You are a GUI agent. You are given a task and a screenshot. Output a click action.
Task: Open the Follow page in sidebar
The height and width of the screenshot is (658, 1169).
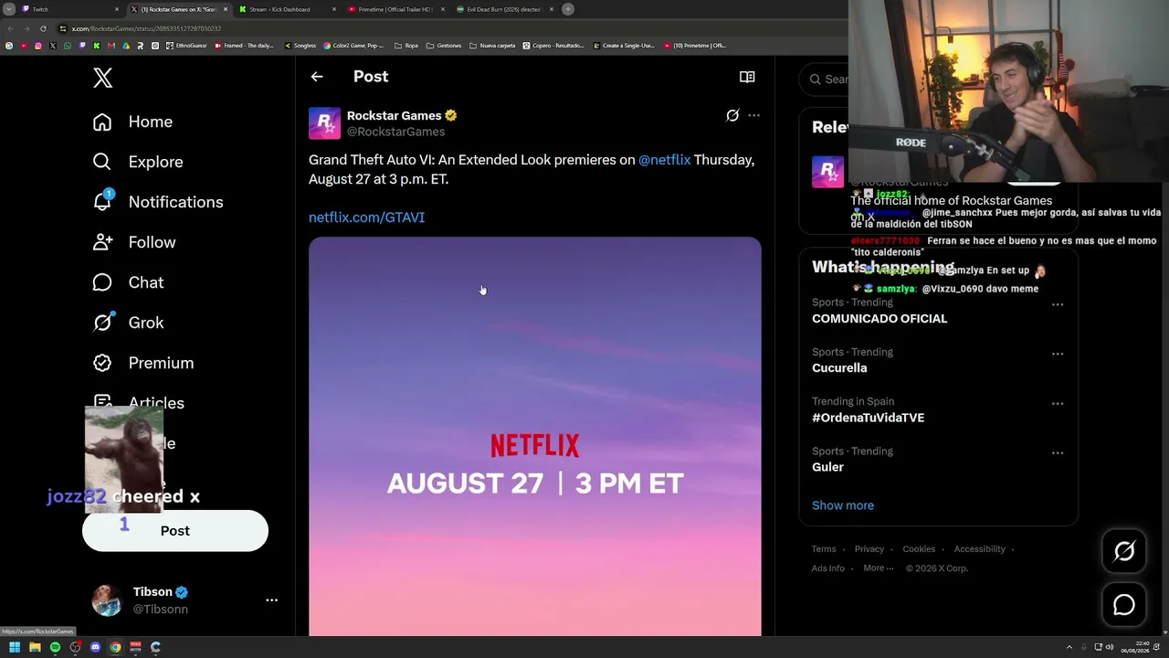tap(134, 242)
